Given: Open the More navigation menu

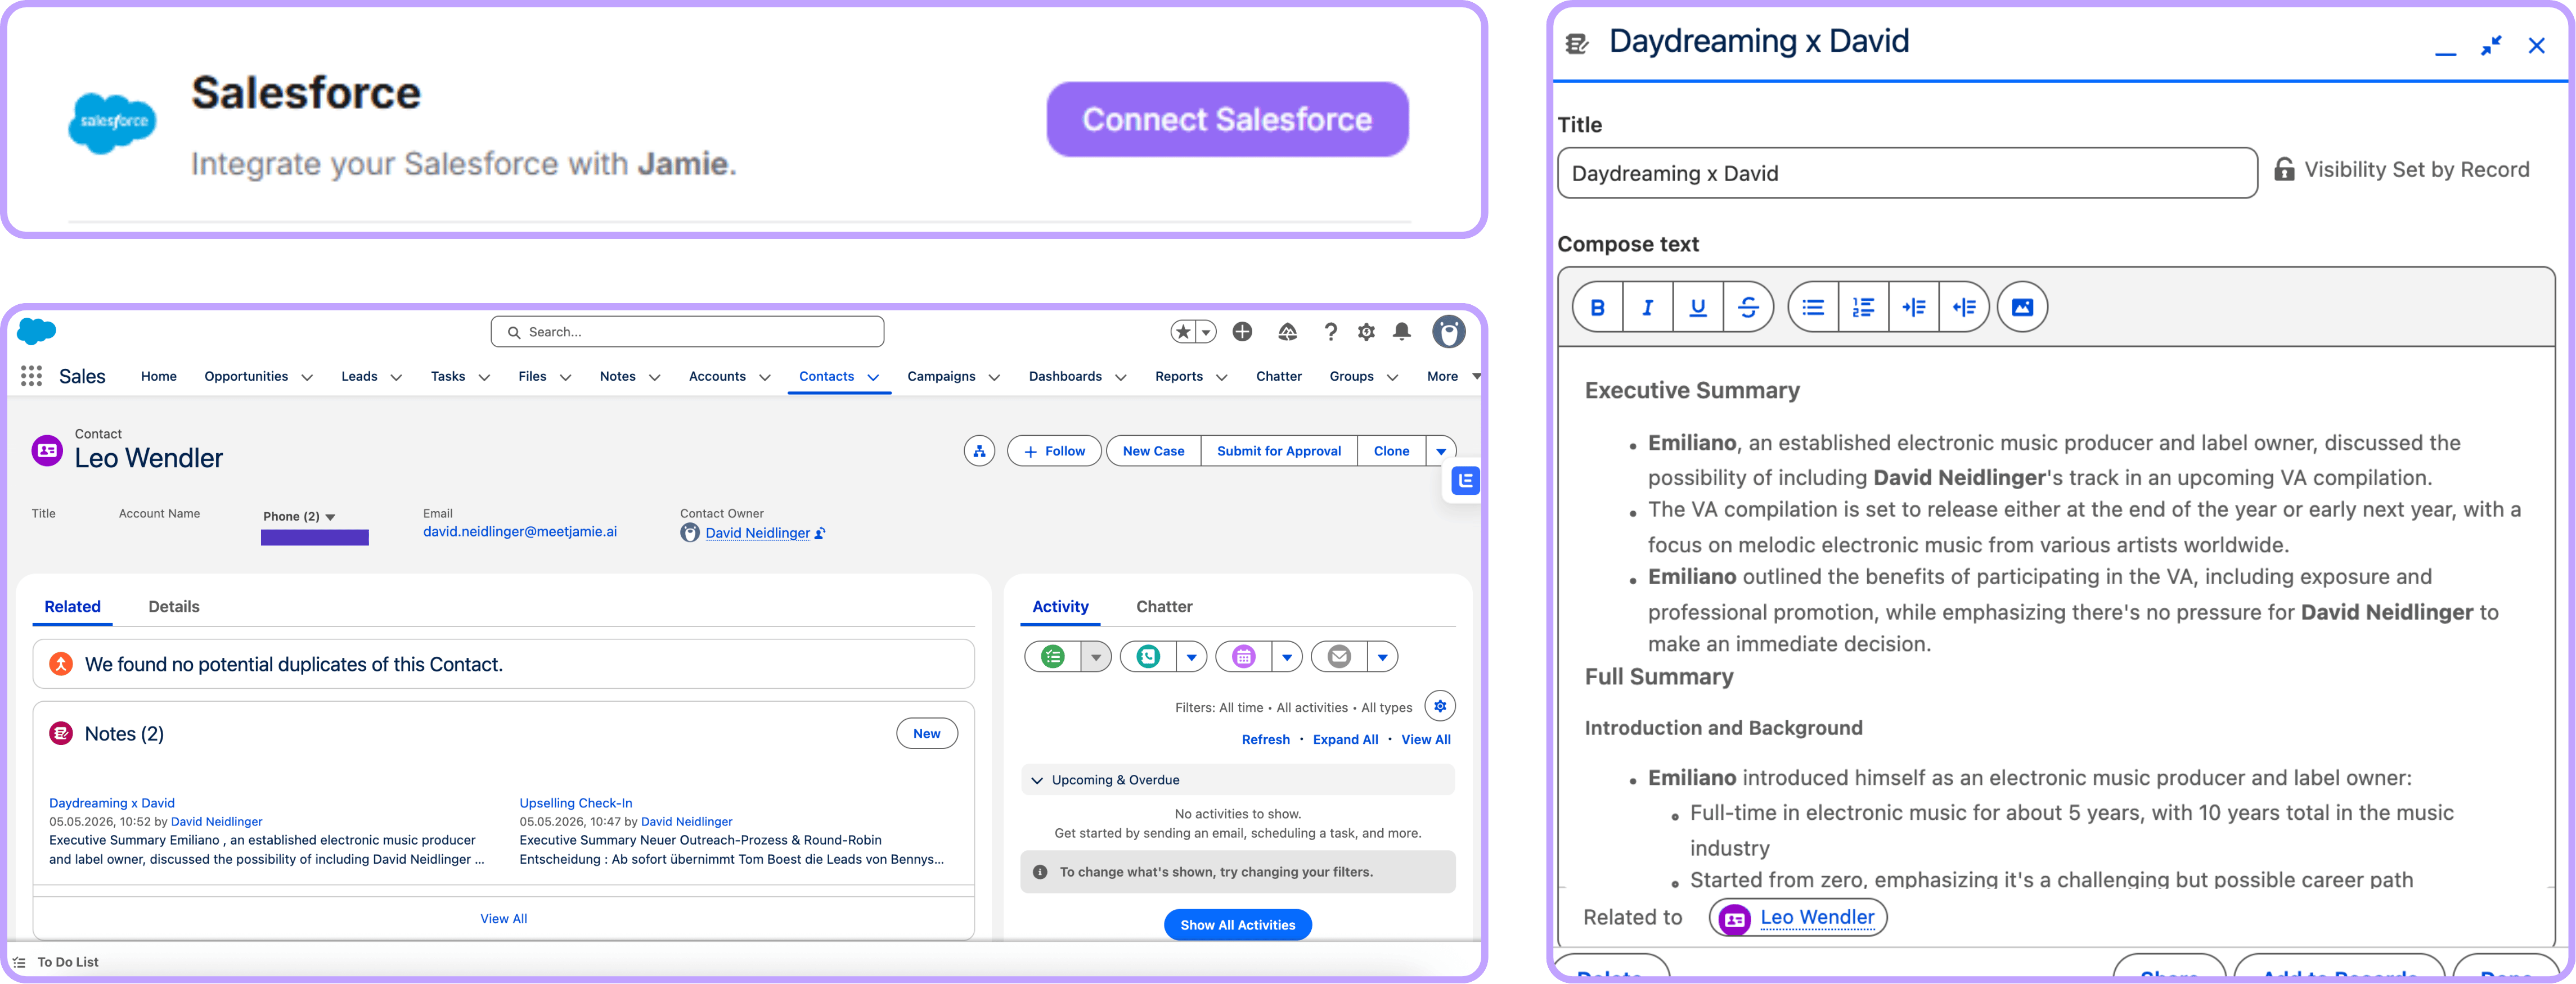Looking at the screenshot, I should 1452,377.
